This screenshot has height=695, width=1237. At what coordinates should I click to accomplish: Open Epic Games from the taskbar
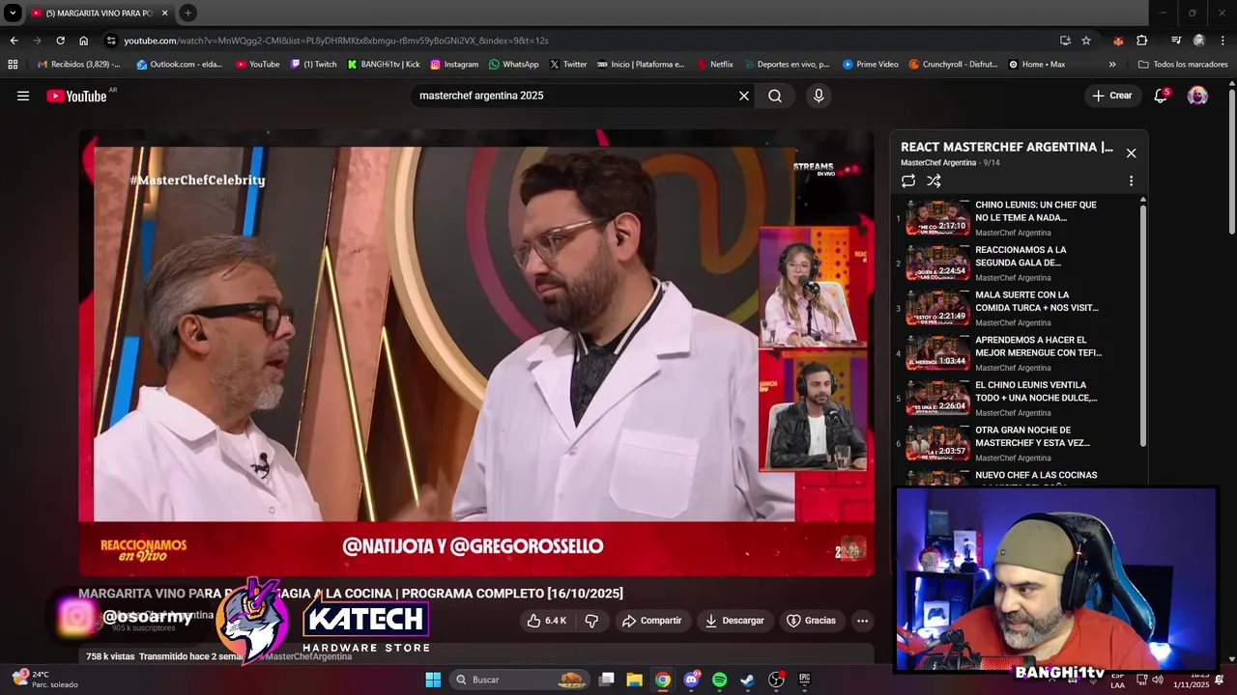(804, 680)
